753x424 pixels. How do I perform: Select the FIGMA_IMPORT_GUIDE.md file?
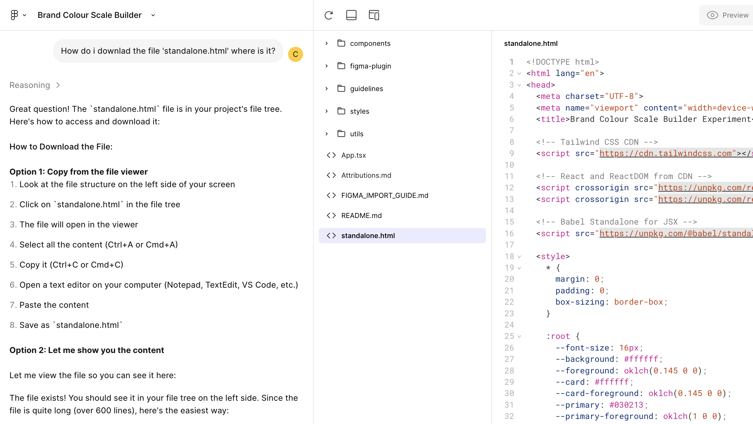coord(385,195)
